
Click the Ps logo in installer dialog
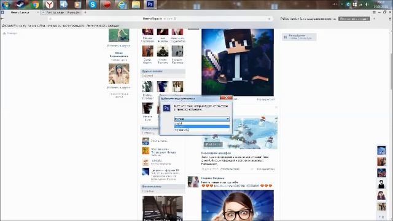click(x=166, y=108)
